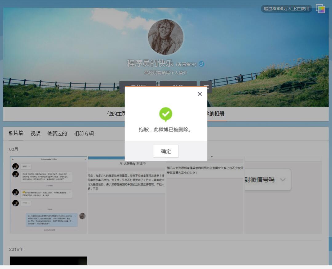Confirm the dialog with 确定
The width and height of the screenshot is (332, 269).
pos(166,151)
